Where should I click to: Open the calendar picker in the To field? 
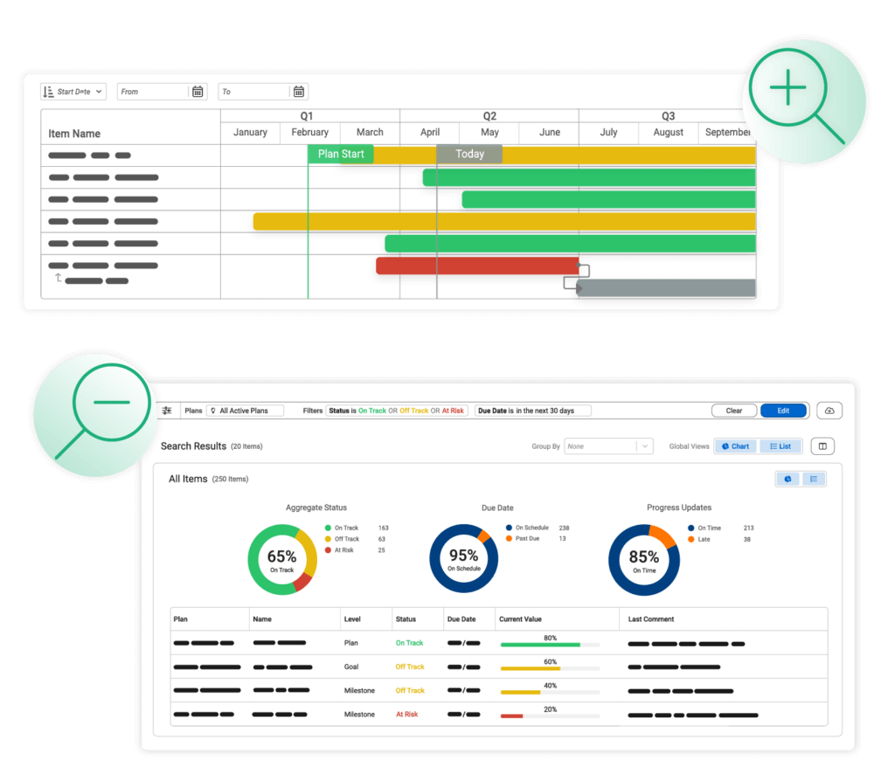tap(298, 91)
